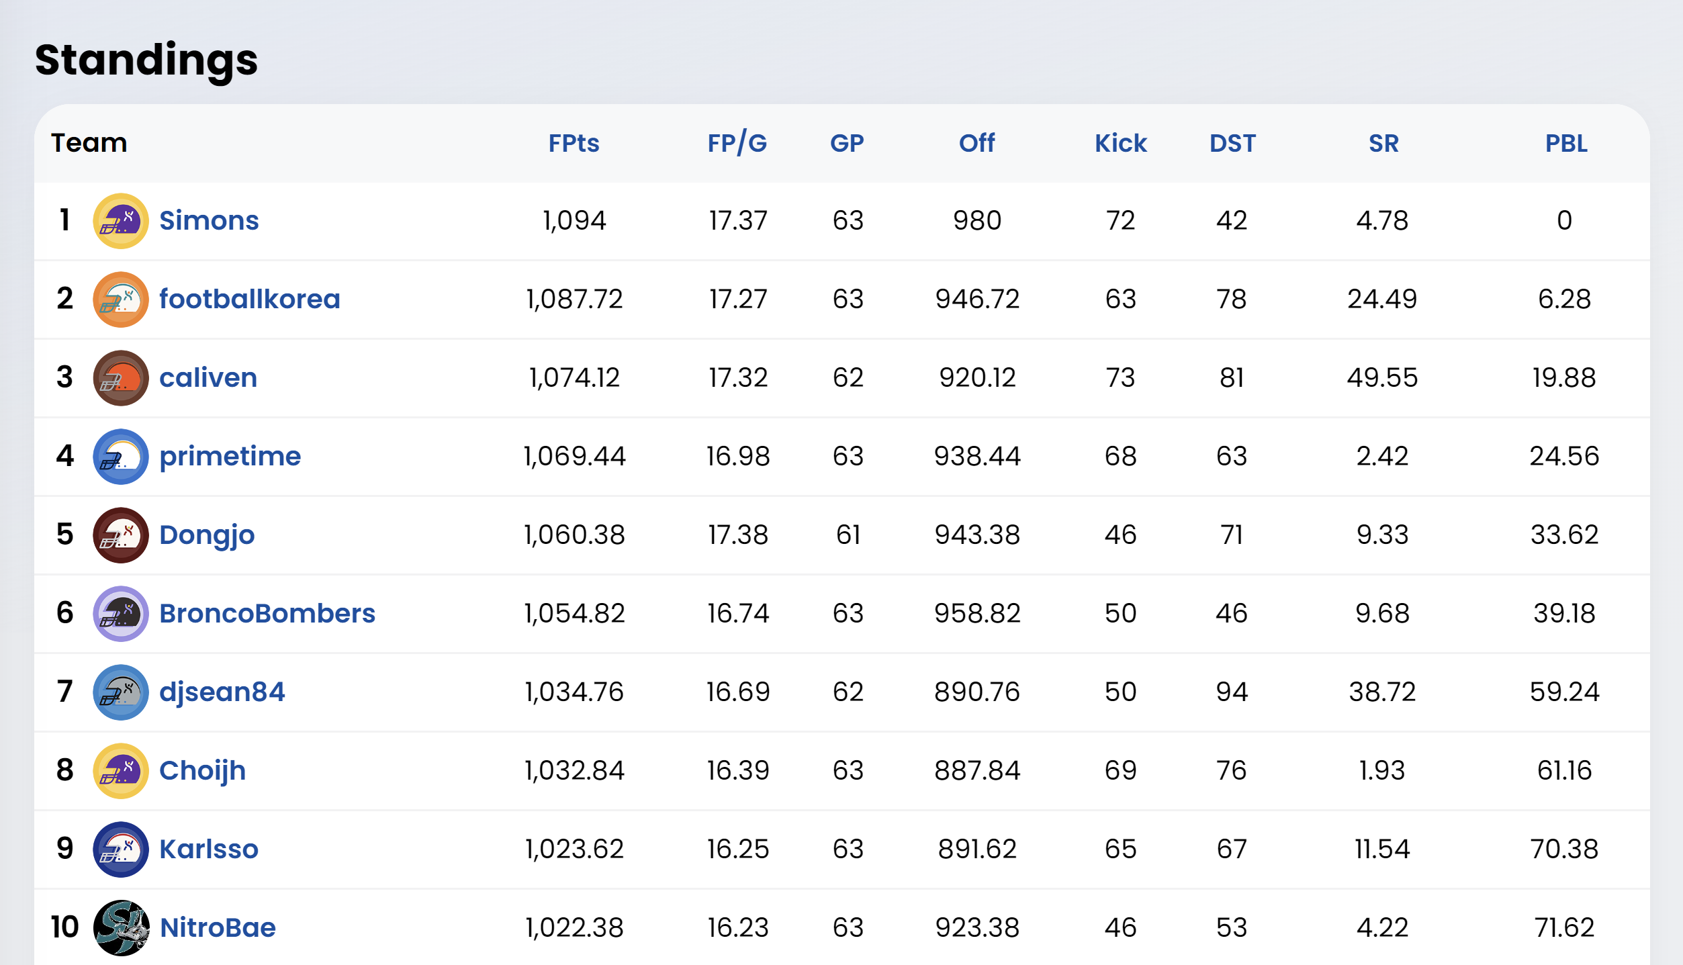This screenshot has height=965, width=1683.
Task: Click Dongjo's maroon helmet avatar
Action: tap(121, 535)
